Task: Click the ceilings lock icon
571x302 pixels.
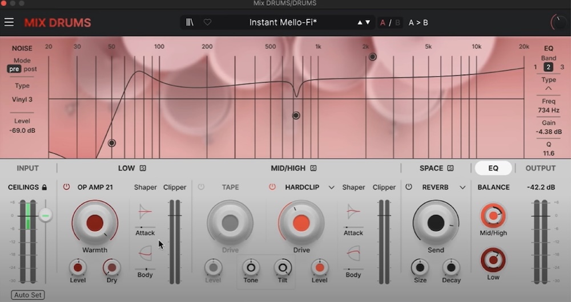Action: [45, 187]
